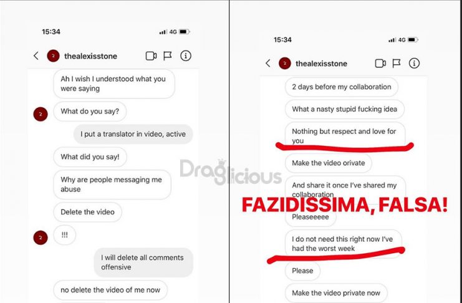
Task: Select the 'Delete the video' message bubble
Action: pos(87,212)
